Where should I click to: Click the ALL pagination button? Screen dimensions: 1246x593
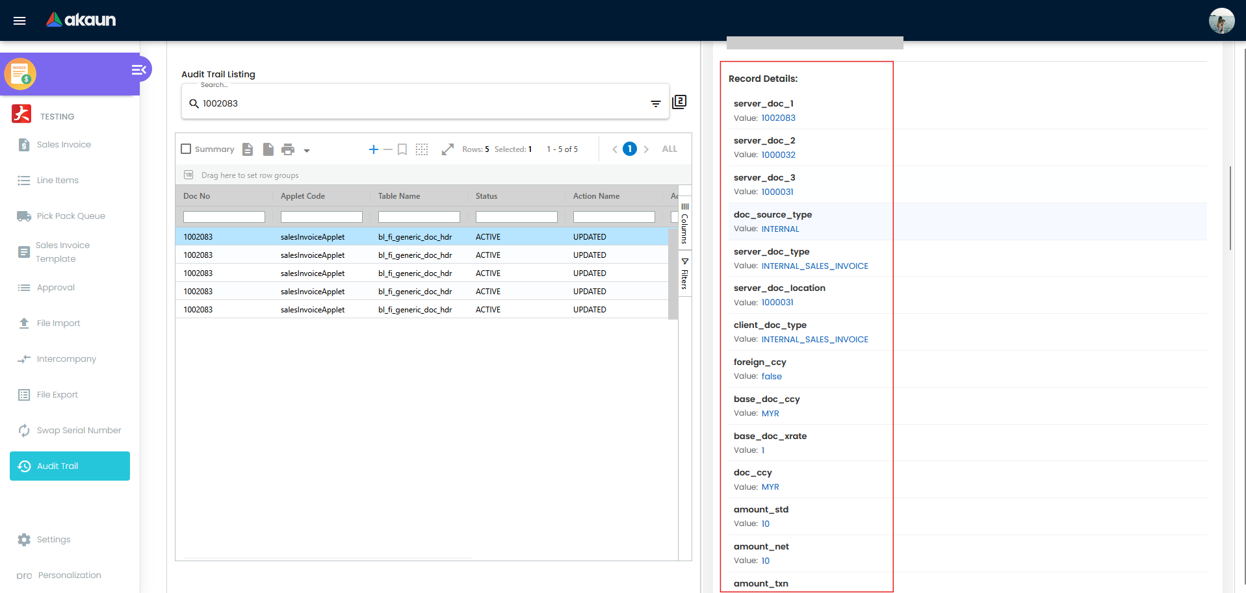pyautogui.click(x=669, y=149)
